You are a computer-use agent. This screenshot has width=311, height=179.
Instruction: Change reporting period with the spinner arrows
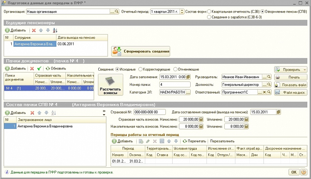point(182,11)
